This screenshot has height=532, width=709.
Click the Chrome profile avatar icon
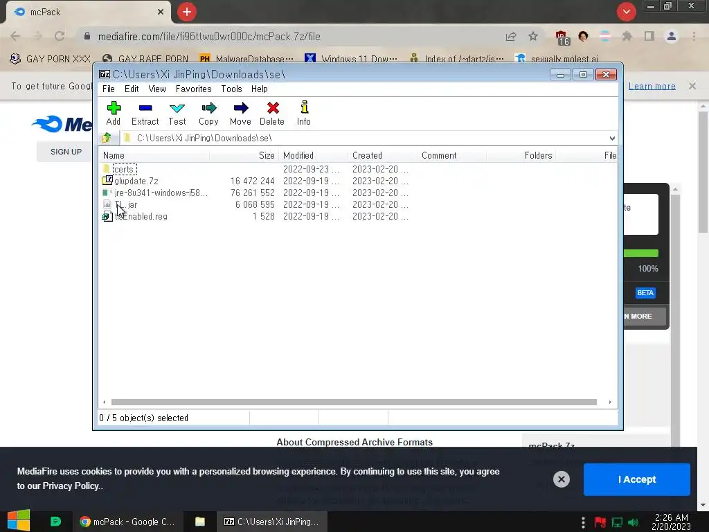coord(672,36)
